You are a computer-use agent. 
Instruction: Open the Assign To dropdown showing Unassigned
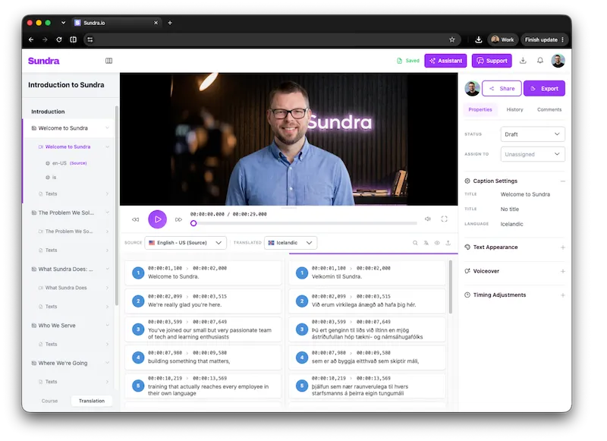[x=533, y=154]
